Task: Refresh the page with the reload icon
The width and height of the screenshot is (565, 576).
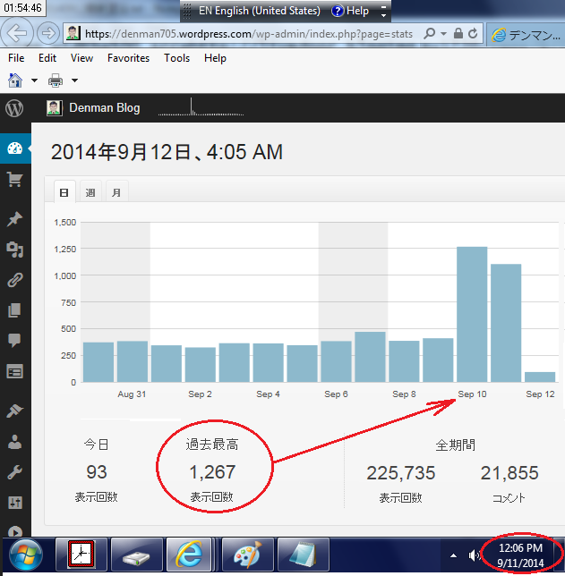Action: pos(473,33)
